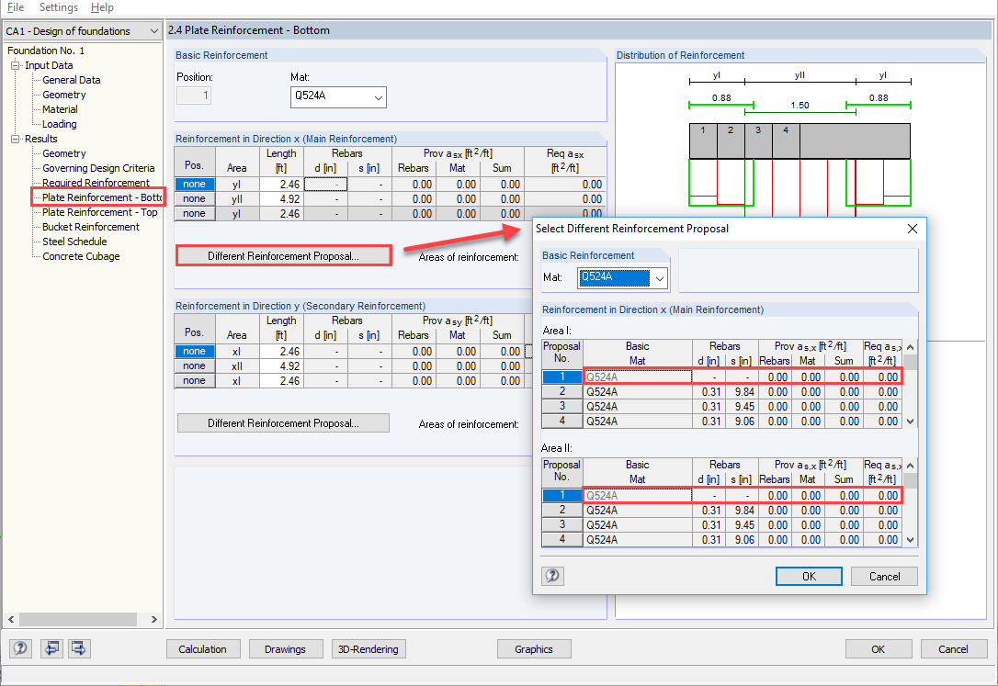The height and width of the screenshot is (686, 998).
Task: Click Foundation No. 1 tree root
Action: (x=46, y=51)
